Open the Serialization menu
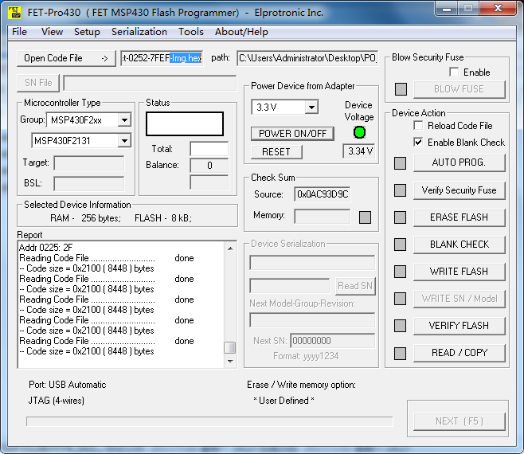 [x=139, y=32]
